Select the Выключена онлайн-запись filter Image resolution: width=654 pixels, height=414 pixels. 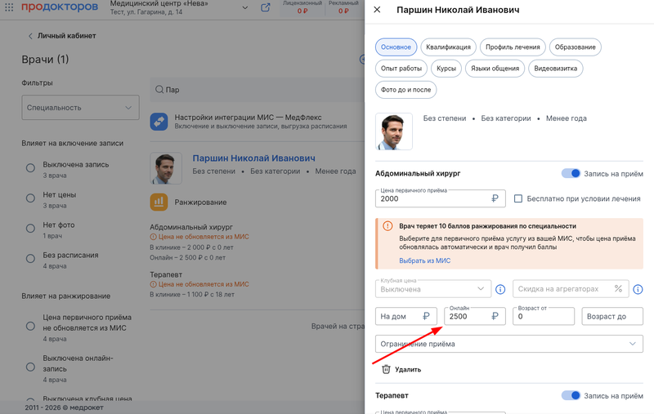pyautogui.click(x=30, y=367)
